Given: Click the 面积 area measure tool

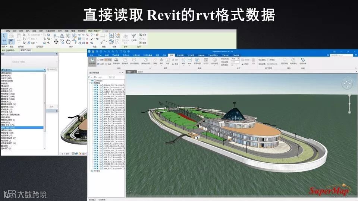Looking at the screenshot, I should (x=161, y=61).
